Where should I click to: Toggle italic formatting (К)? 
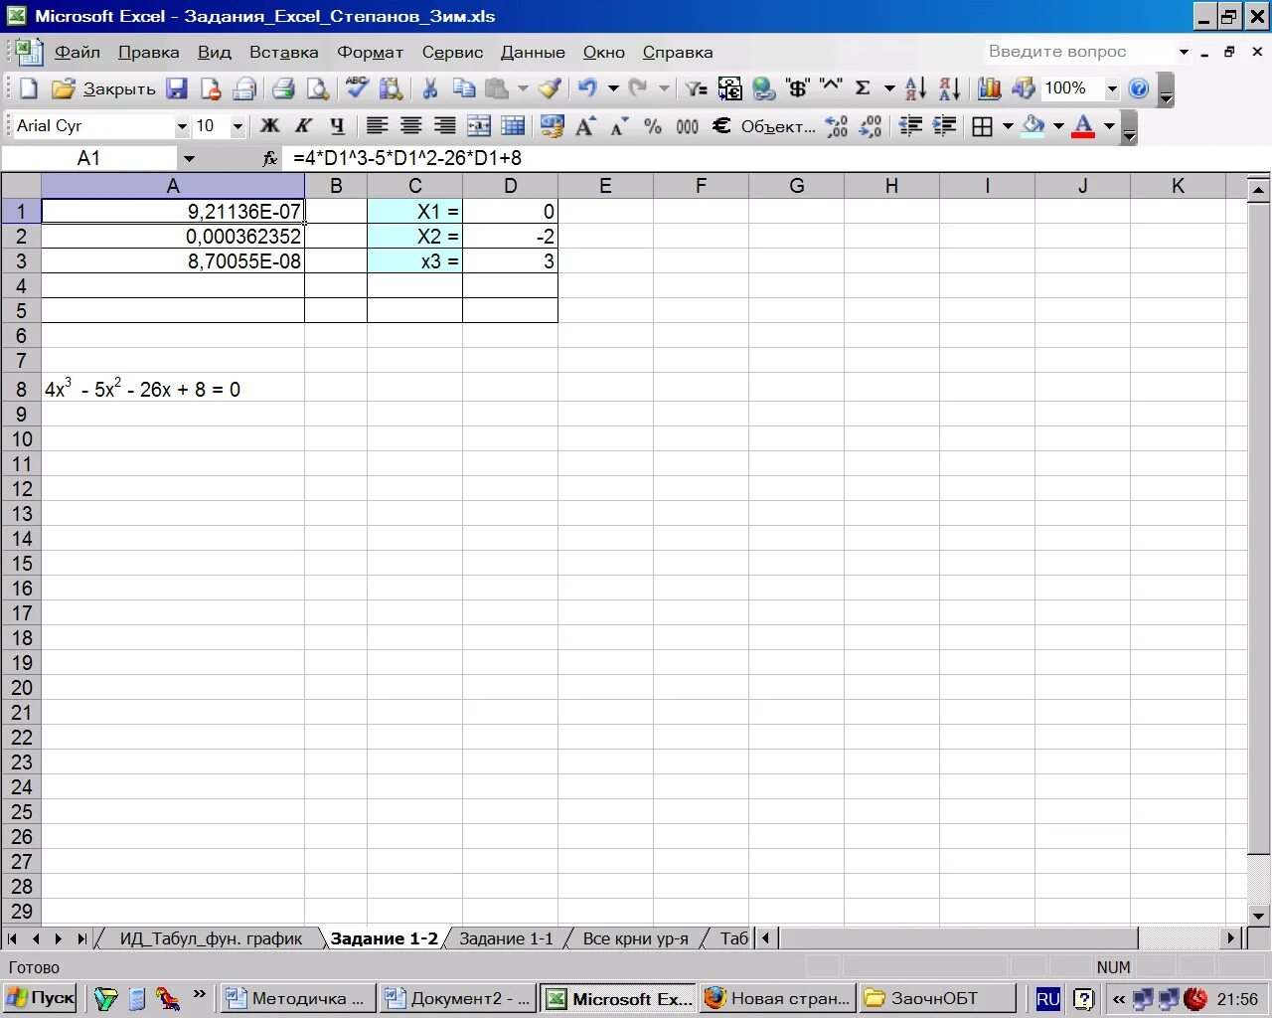304,126
